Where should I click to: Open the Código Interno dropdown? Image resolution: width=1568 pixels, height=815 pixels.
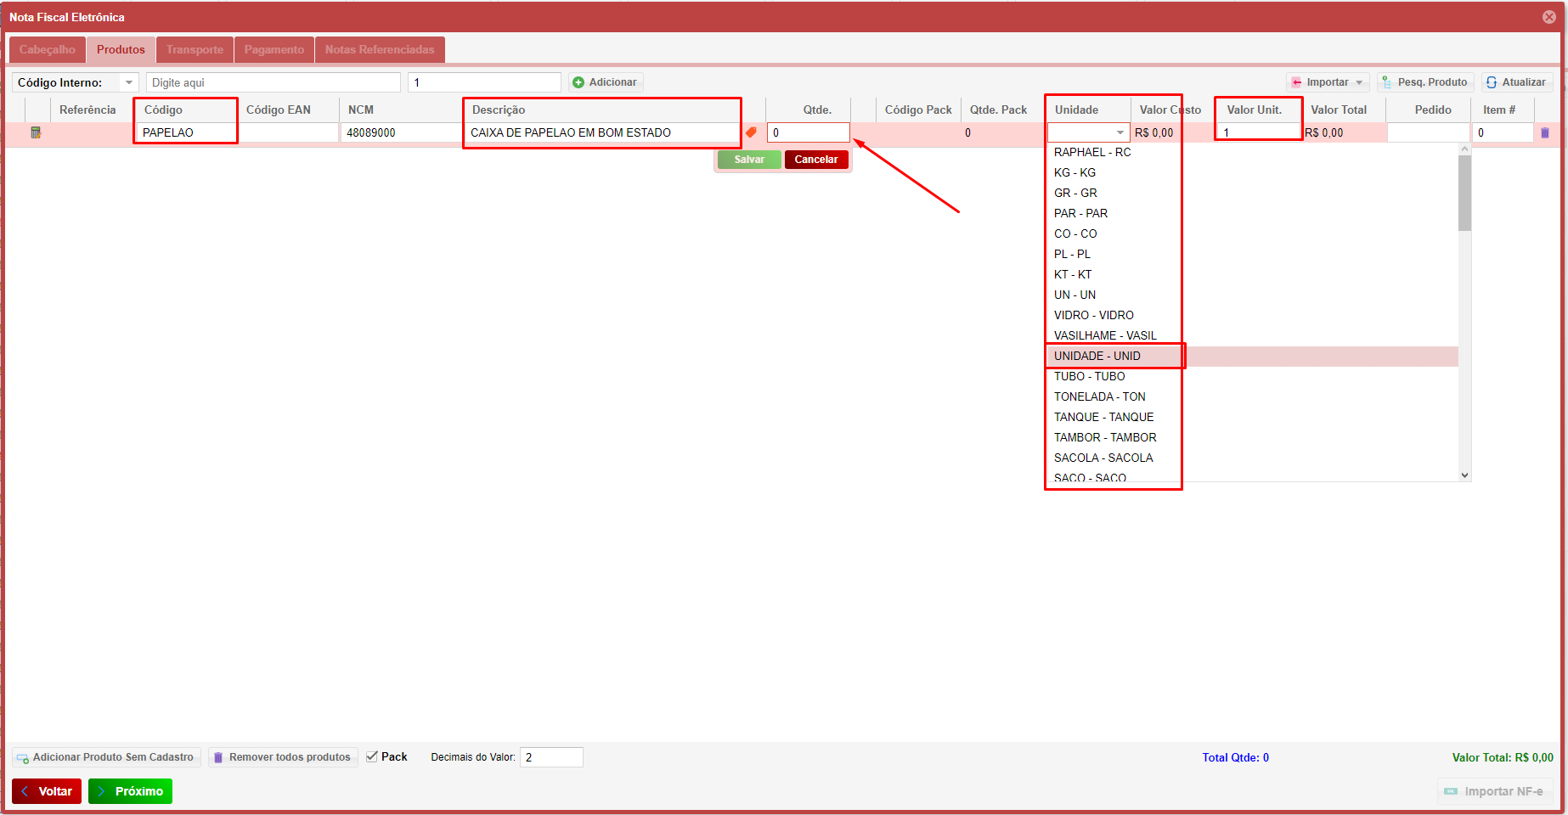[129, 82]
